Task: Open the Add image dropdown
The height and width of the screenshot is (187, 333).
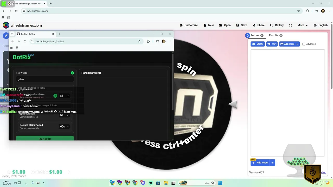Action: coord(289,44)
